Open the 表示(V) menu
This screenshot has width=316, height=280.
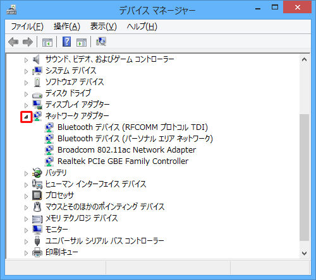103,26
